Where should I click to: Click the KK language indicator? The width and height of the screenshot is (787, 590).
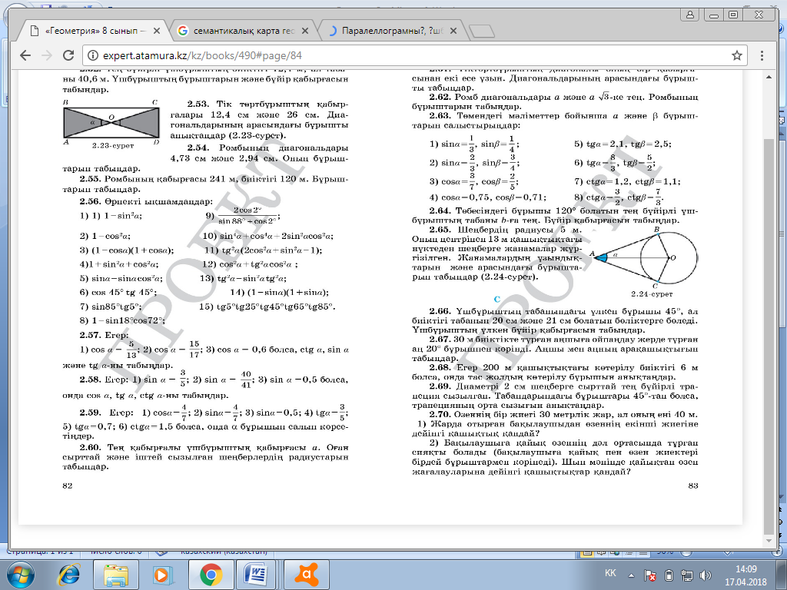click(x=610, y=573)
